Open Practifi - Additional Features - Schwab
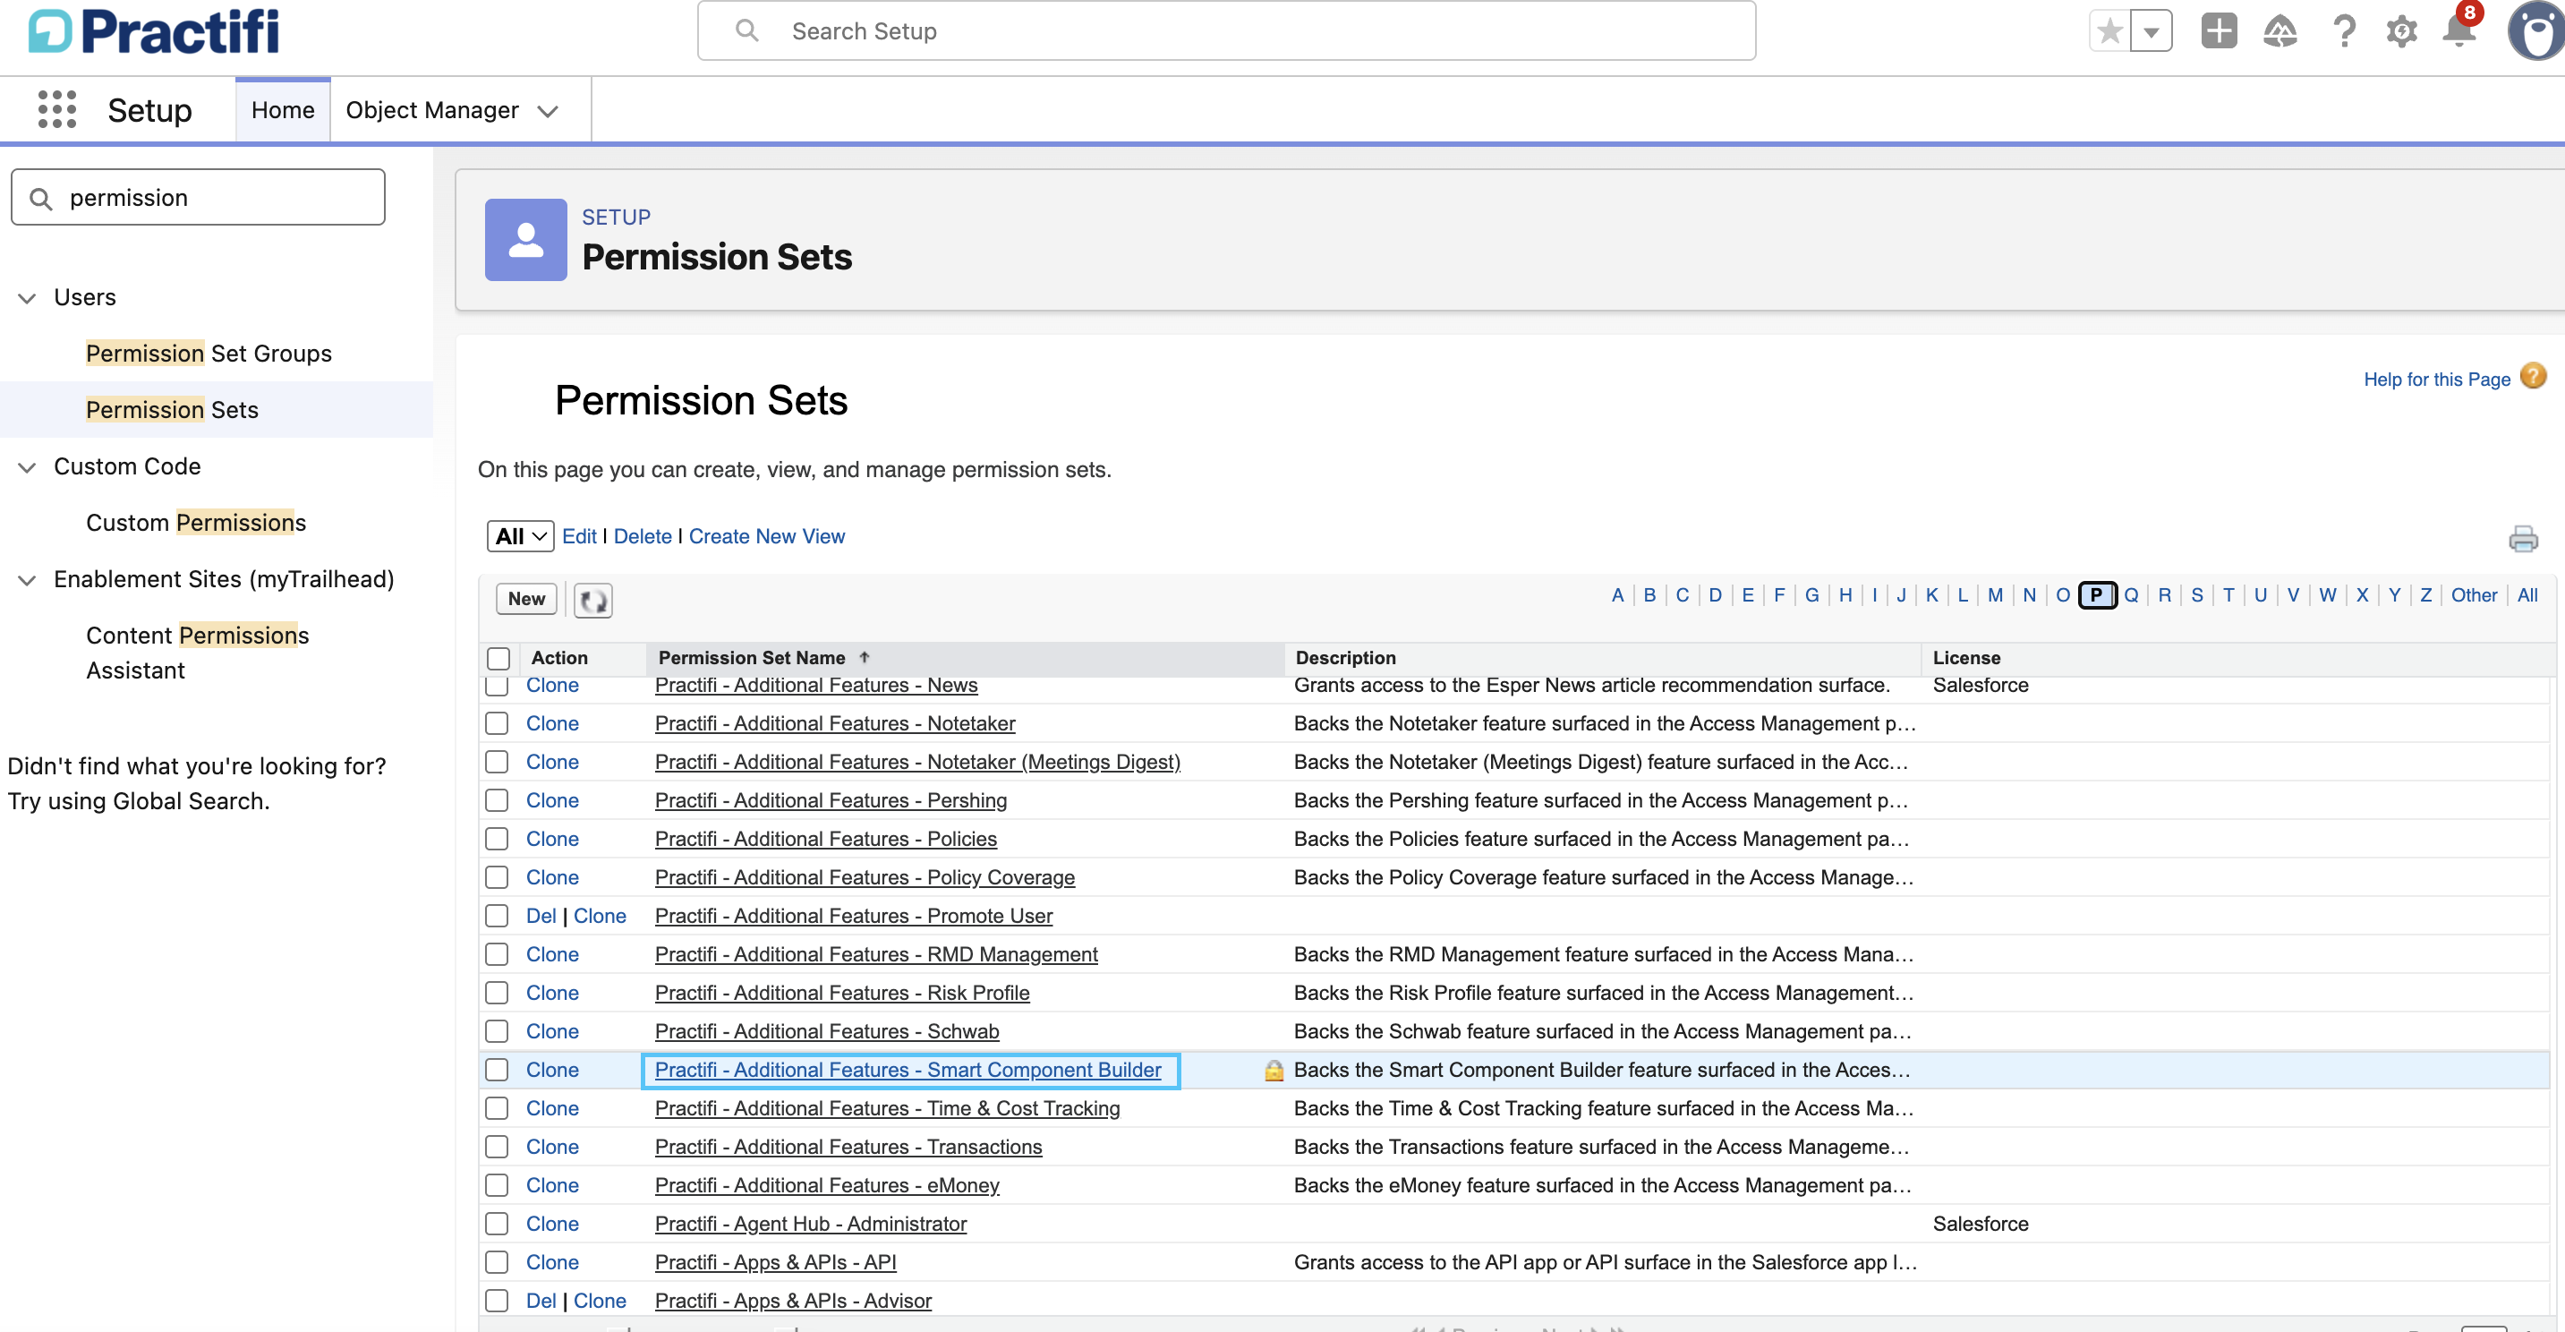 826,1032
